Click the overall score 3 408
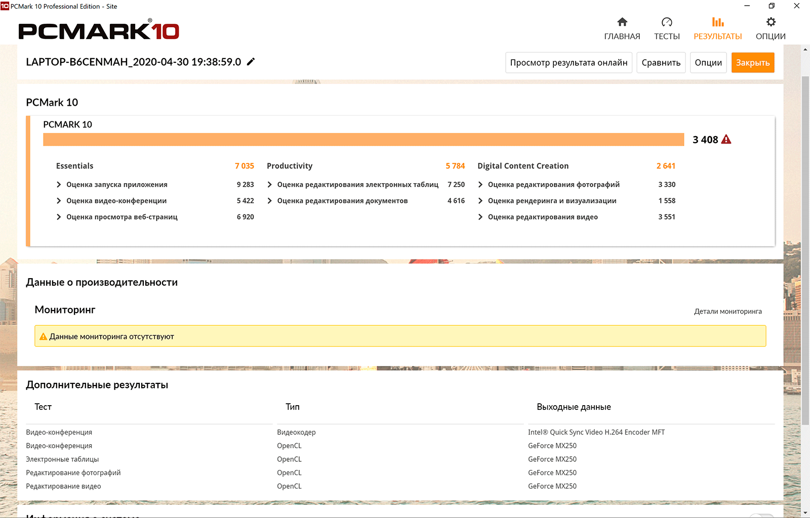The width and height of the screenshot is (810, 518). (x=705, y=140)
